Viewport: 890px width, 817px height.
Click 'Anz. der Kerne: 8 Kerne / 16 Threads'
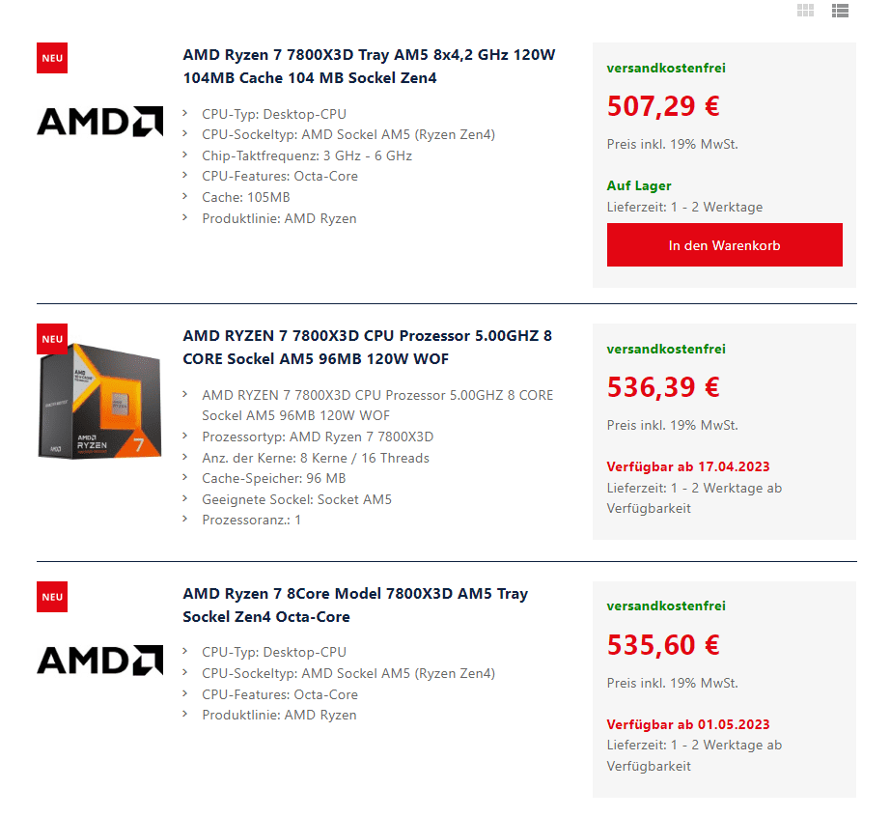(x=316, y=458)
